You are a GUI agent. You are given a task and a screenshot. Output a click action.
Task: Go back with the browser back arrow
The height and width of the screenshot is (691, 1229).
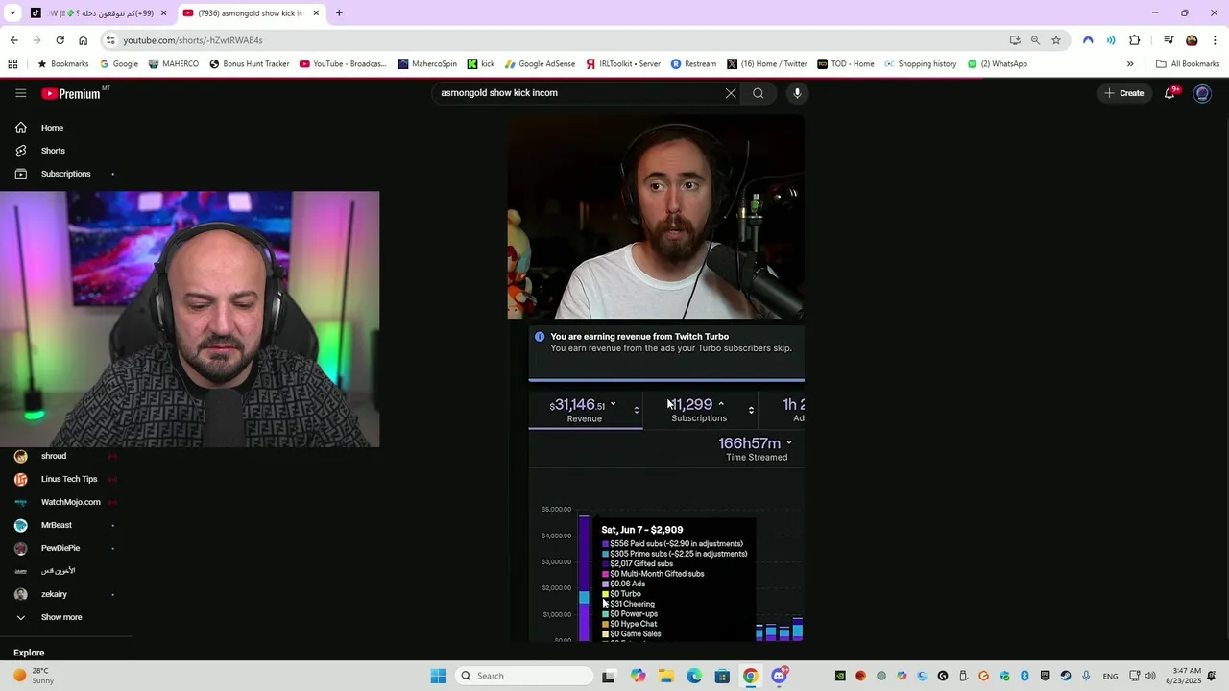point(13,40)
